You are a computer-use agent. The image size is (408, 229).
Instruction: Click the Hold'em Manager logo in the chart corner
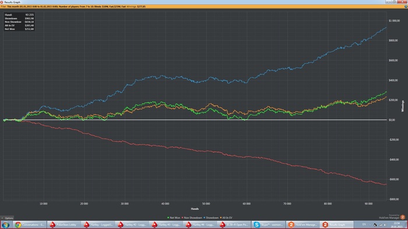(x=403, y=217)
